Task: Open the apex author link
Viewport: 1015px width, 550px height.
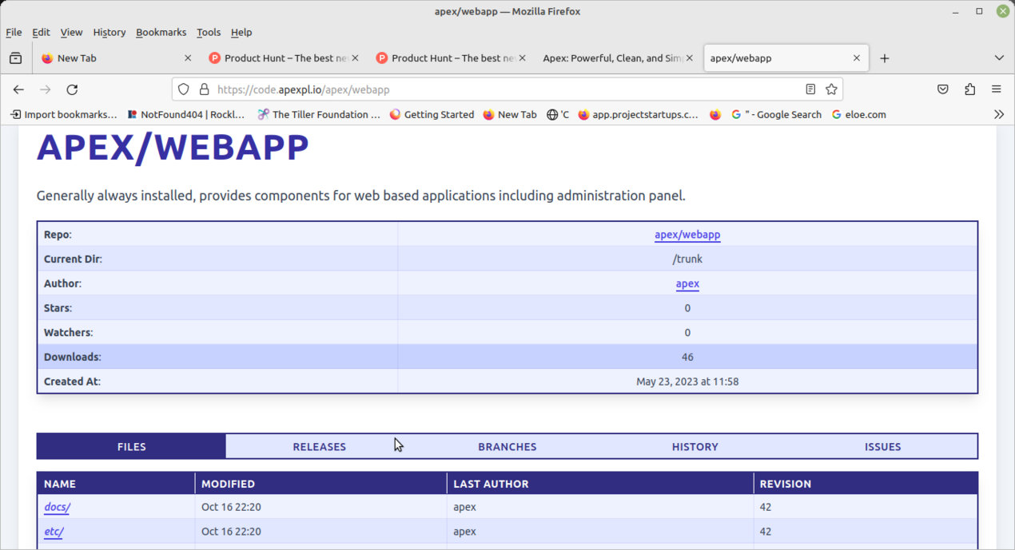Action: [x=687, y=283]
